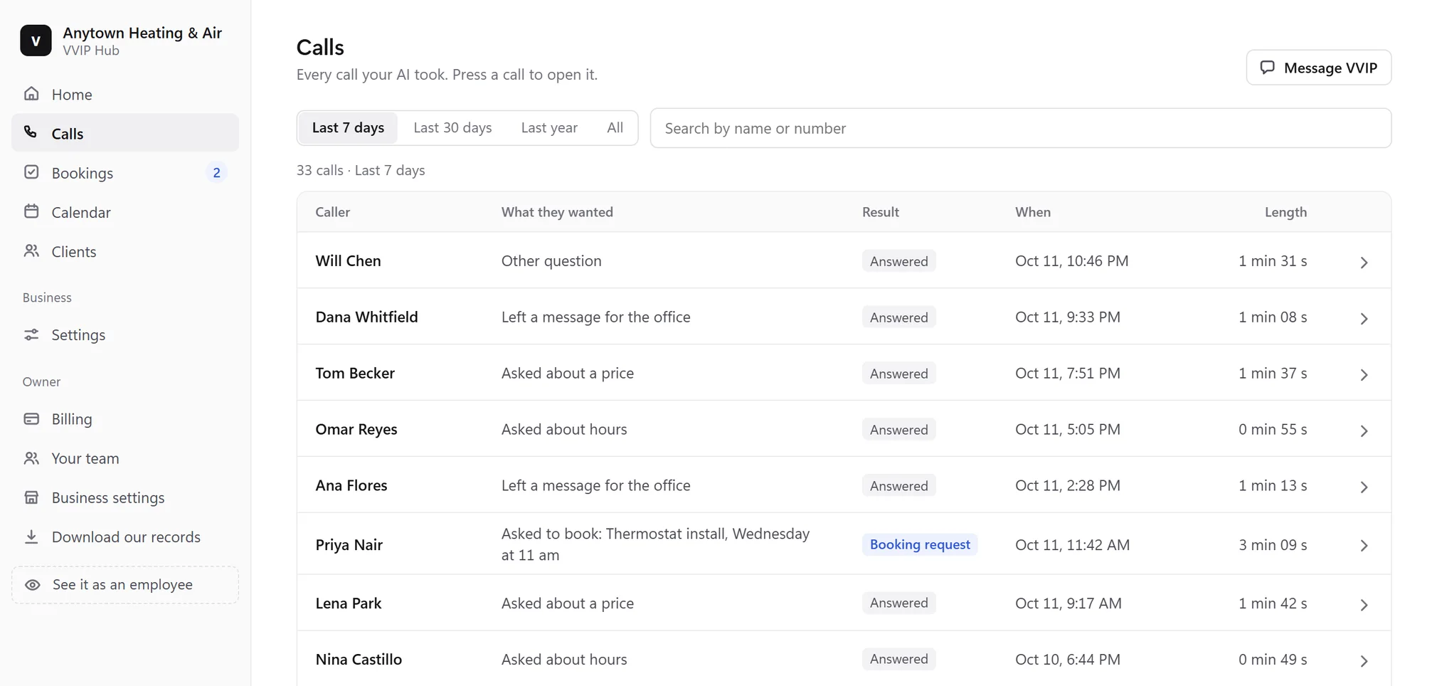Click the Settings sliders icon

[31, 334]
